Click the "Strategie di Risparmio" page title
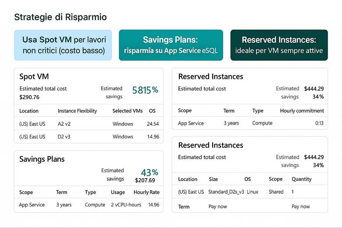Viewport: 342px width, 228px height. [x=60, y=17]
